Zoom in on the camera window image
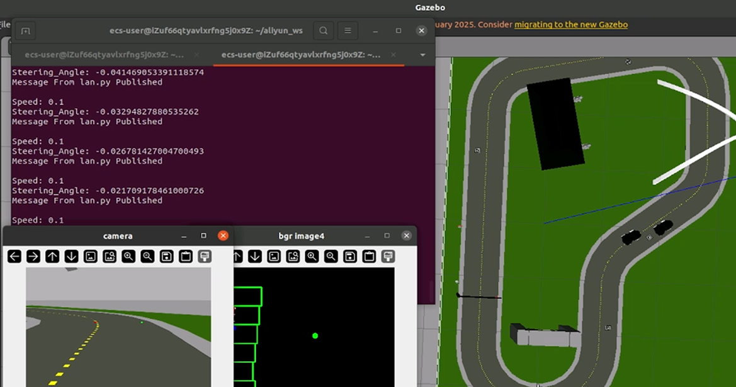Screen dimensions: 736x387 pos(128,256)
